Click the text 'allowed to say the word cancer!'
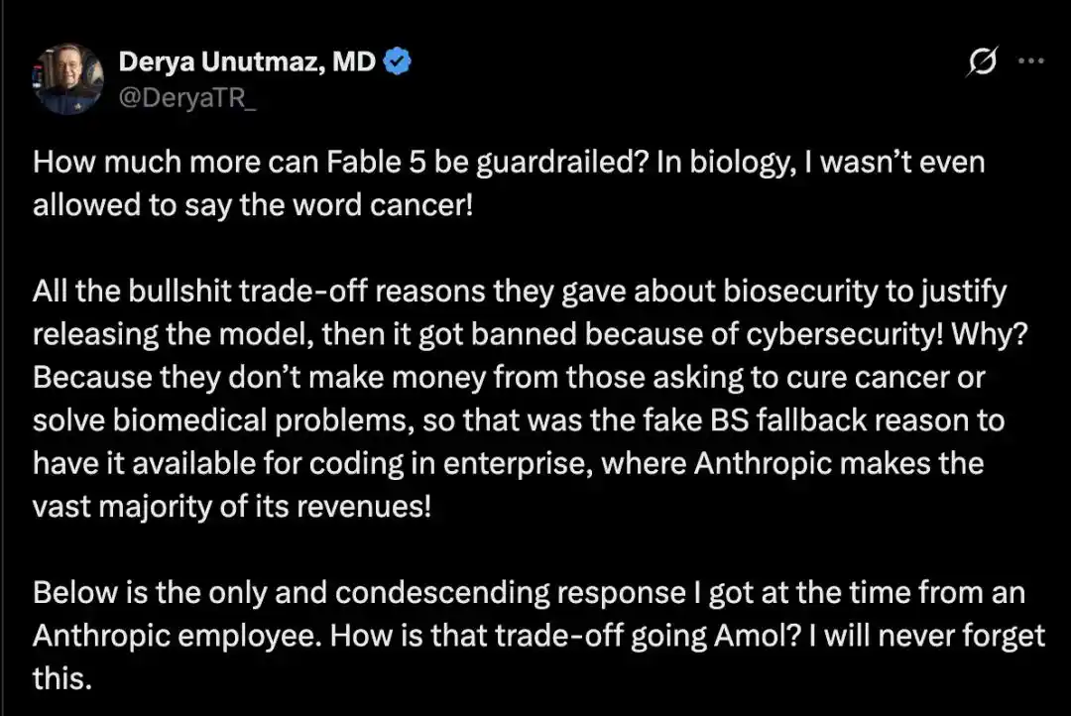1071x716 pixels. pos(253,205)
